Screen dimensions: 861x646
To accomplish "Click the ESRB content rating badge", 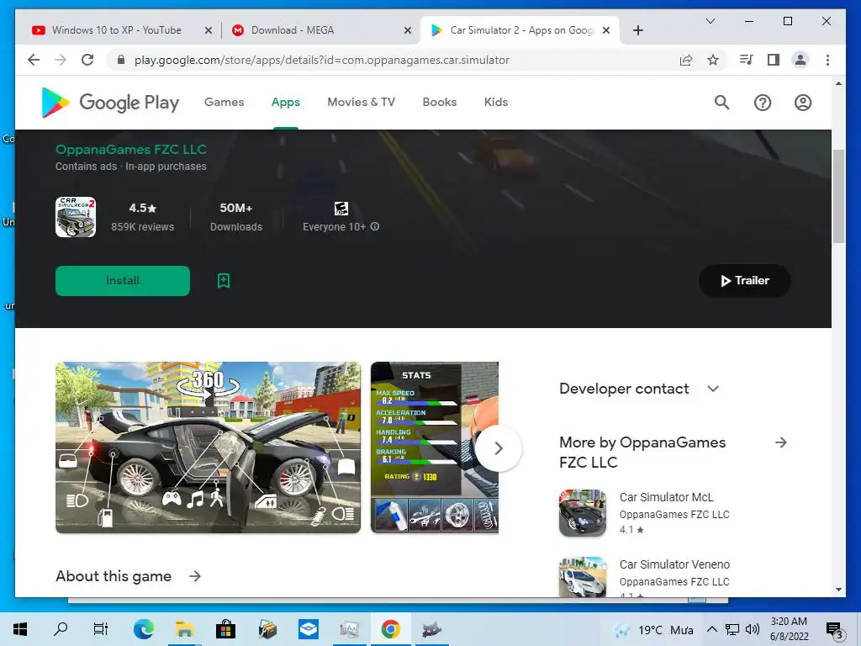I will (x=341, y=209).
